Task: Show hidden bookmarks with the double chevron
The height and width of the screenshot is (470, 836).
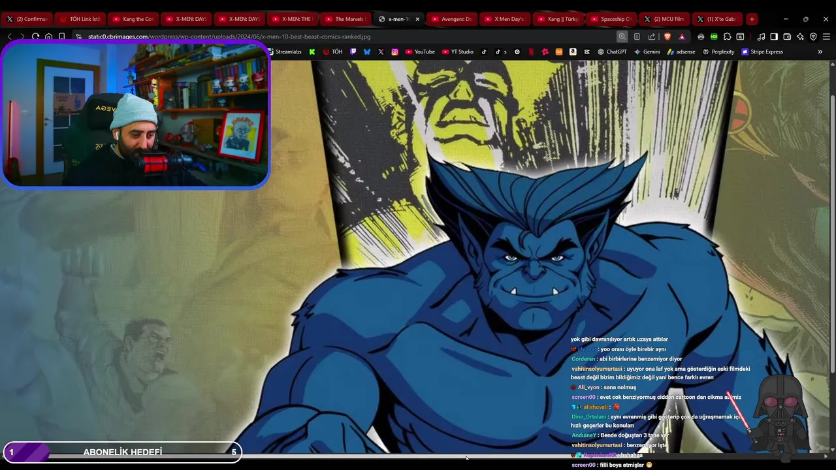Action: [x=820, y=52]
